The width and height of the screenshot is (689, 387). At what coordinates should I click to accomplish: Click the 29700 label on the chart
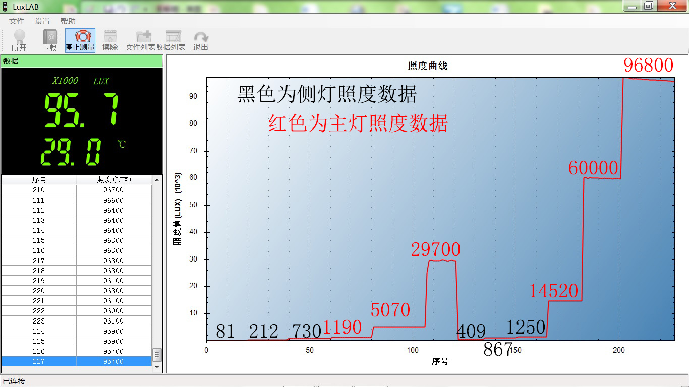tap(436, 249)
